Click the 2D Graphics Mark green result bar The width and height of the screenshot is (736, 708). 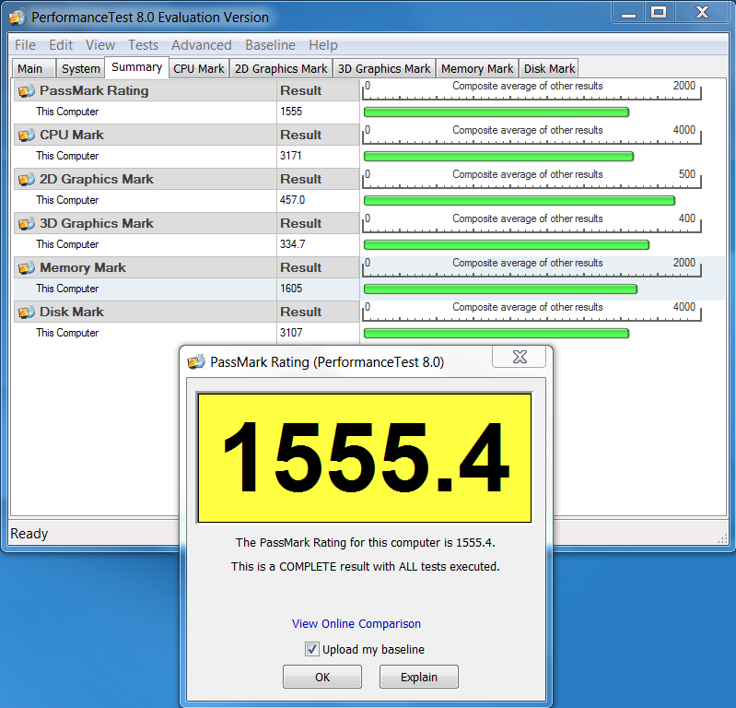(x=520, y=201)
